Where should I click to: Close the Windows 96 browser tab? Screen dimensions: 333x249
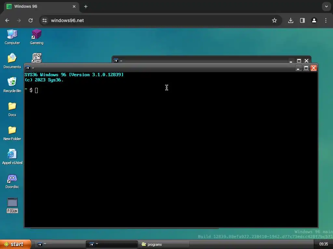tap(74, 6)
